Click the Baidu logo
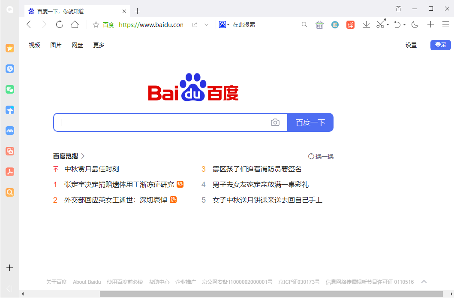 click(193, 87)
